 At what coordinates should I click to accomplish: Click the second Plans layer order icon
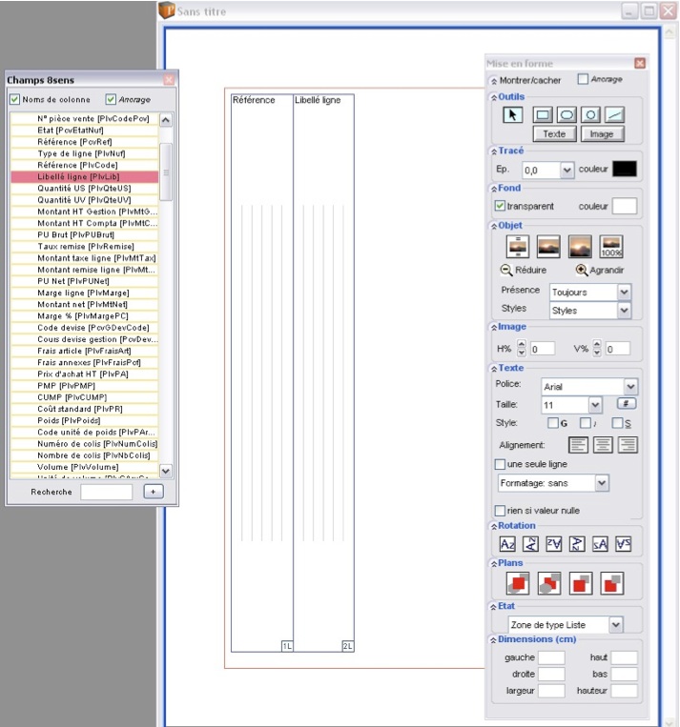(x=549, y=583)
